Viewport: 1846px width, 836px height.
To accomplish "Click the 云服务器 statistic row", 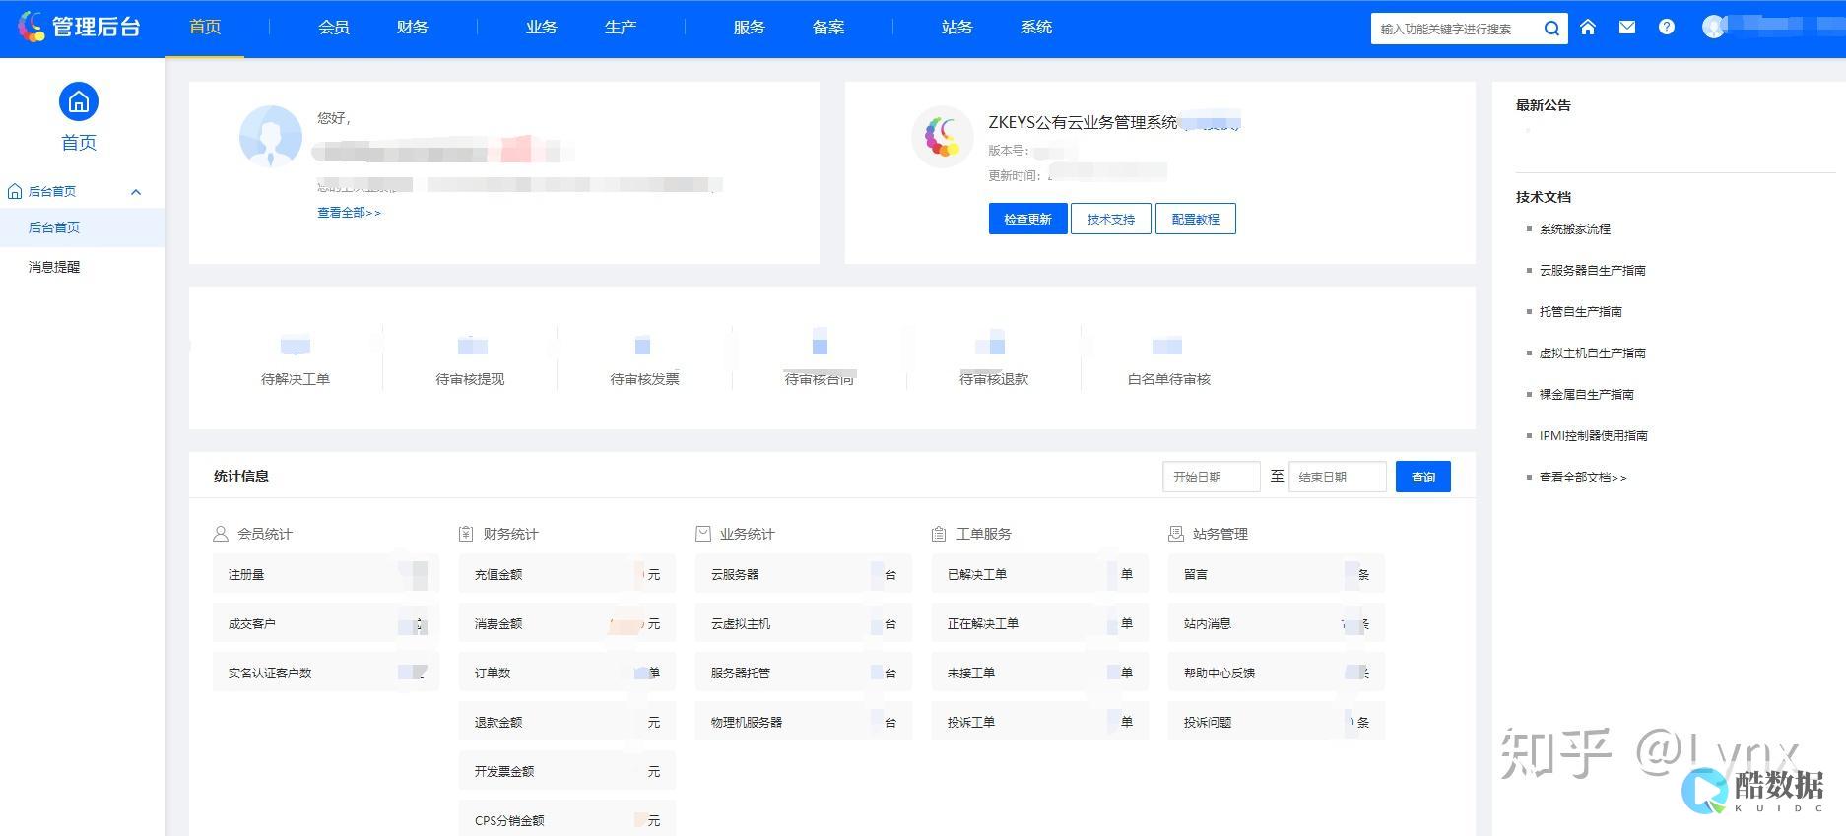I will click(x=804, y=574).
